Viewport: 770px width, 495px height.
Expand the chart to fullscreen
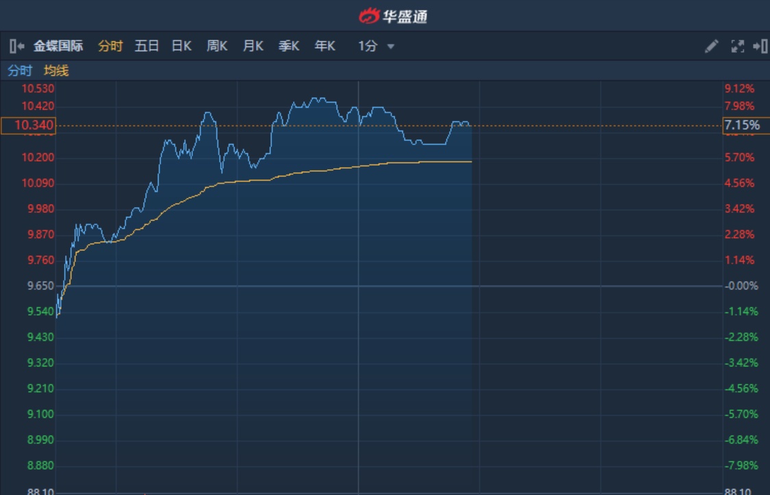coord(737,47)
